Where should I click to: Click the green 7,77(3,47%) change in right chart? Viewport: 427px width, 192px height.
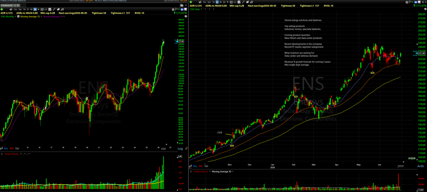pyautogui.click(x=420, y=6)
